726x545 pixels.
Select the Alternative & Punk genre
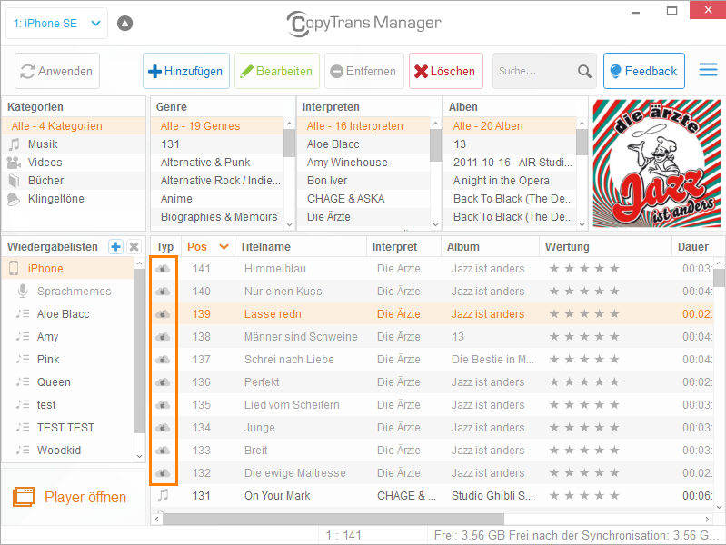[x=217, y=162]
